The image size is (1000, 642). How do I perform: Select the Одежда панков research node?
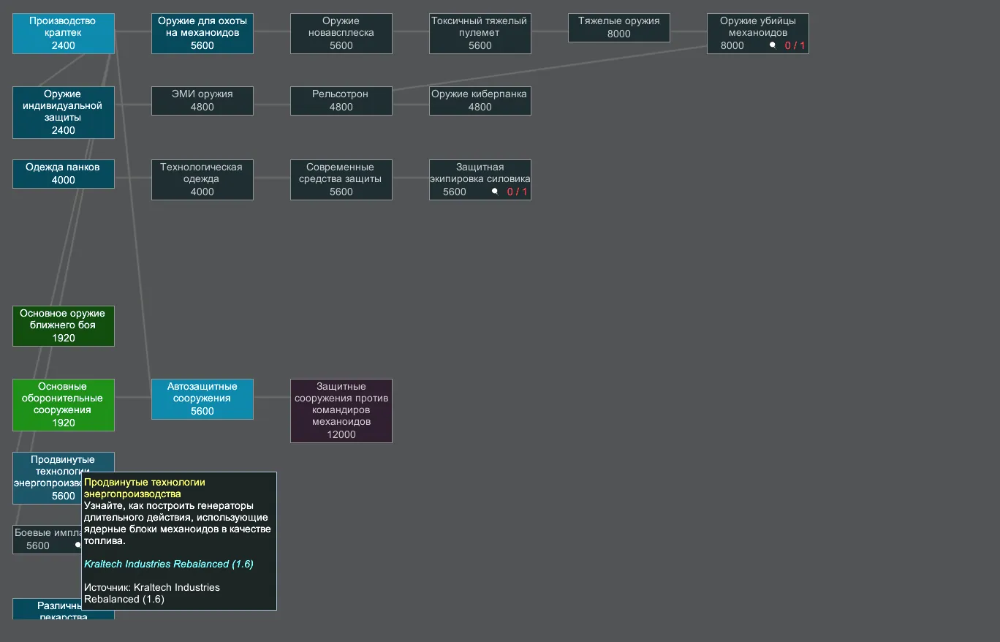click(64, 173)
